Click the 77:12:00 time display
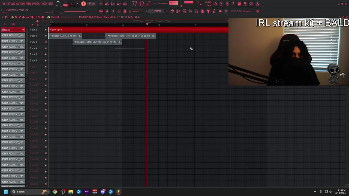Screen dimensions: 349x196 141,4
